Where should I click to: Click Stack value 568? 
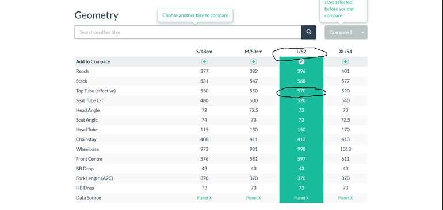301,81
